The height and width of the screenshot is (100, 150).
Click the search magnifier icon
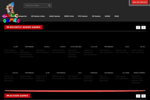pyautogui.click(x=49, y=5)
